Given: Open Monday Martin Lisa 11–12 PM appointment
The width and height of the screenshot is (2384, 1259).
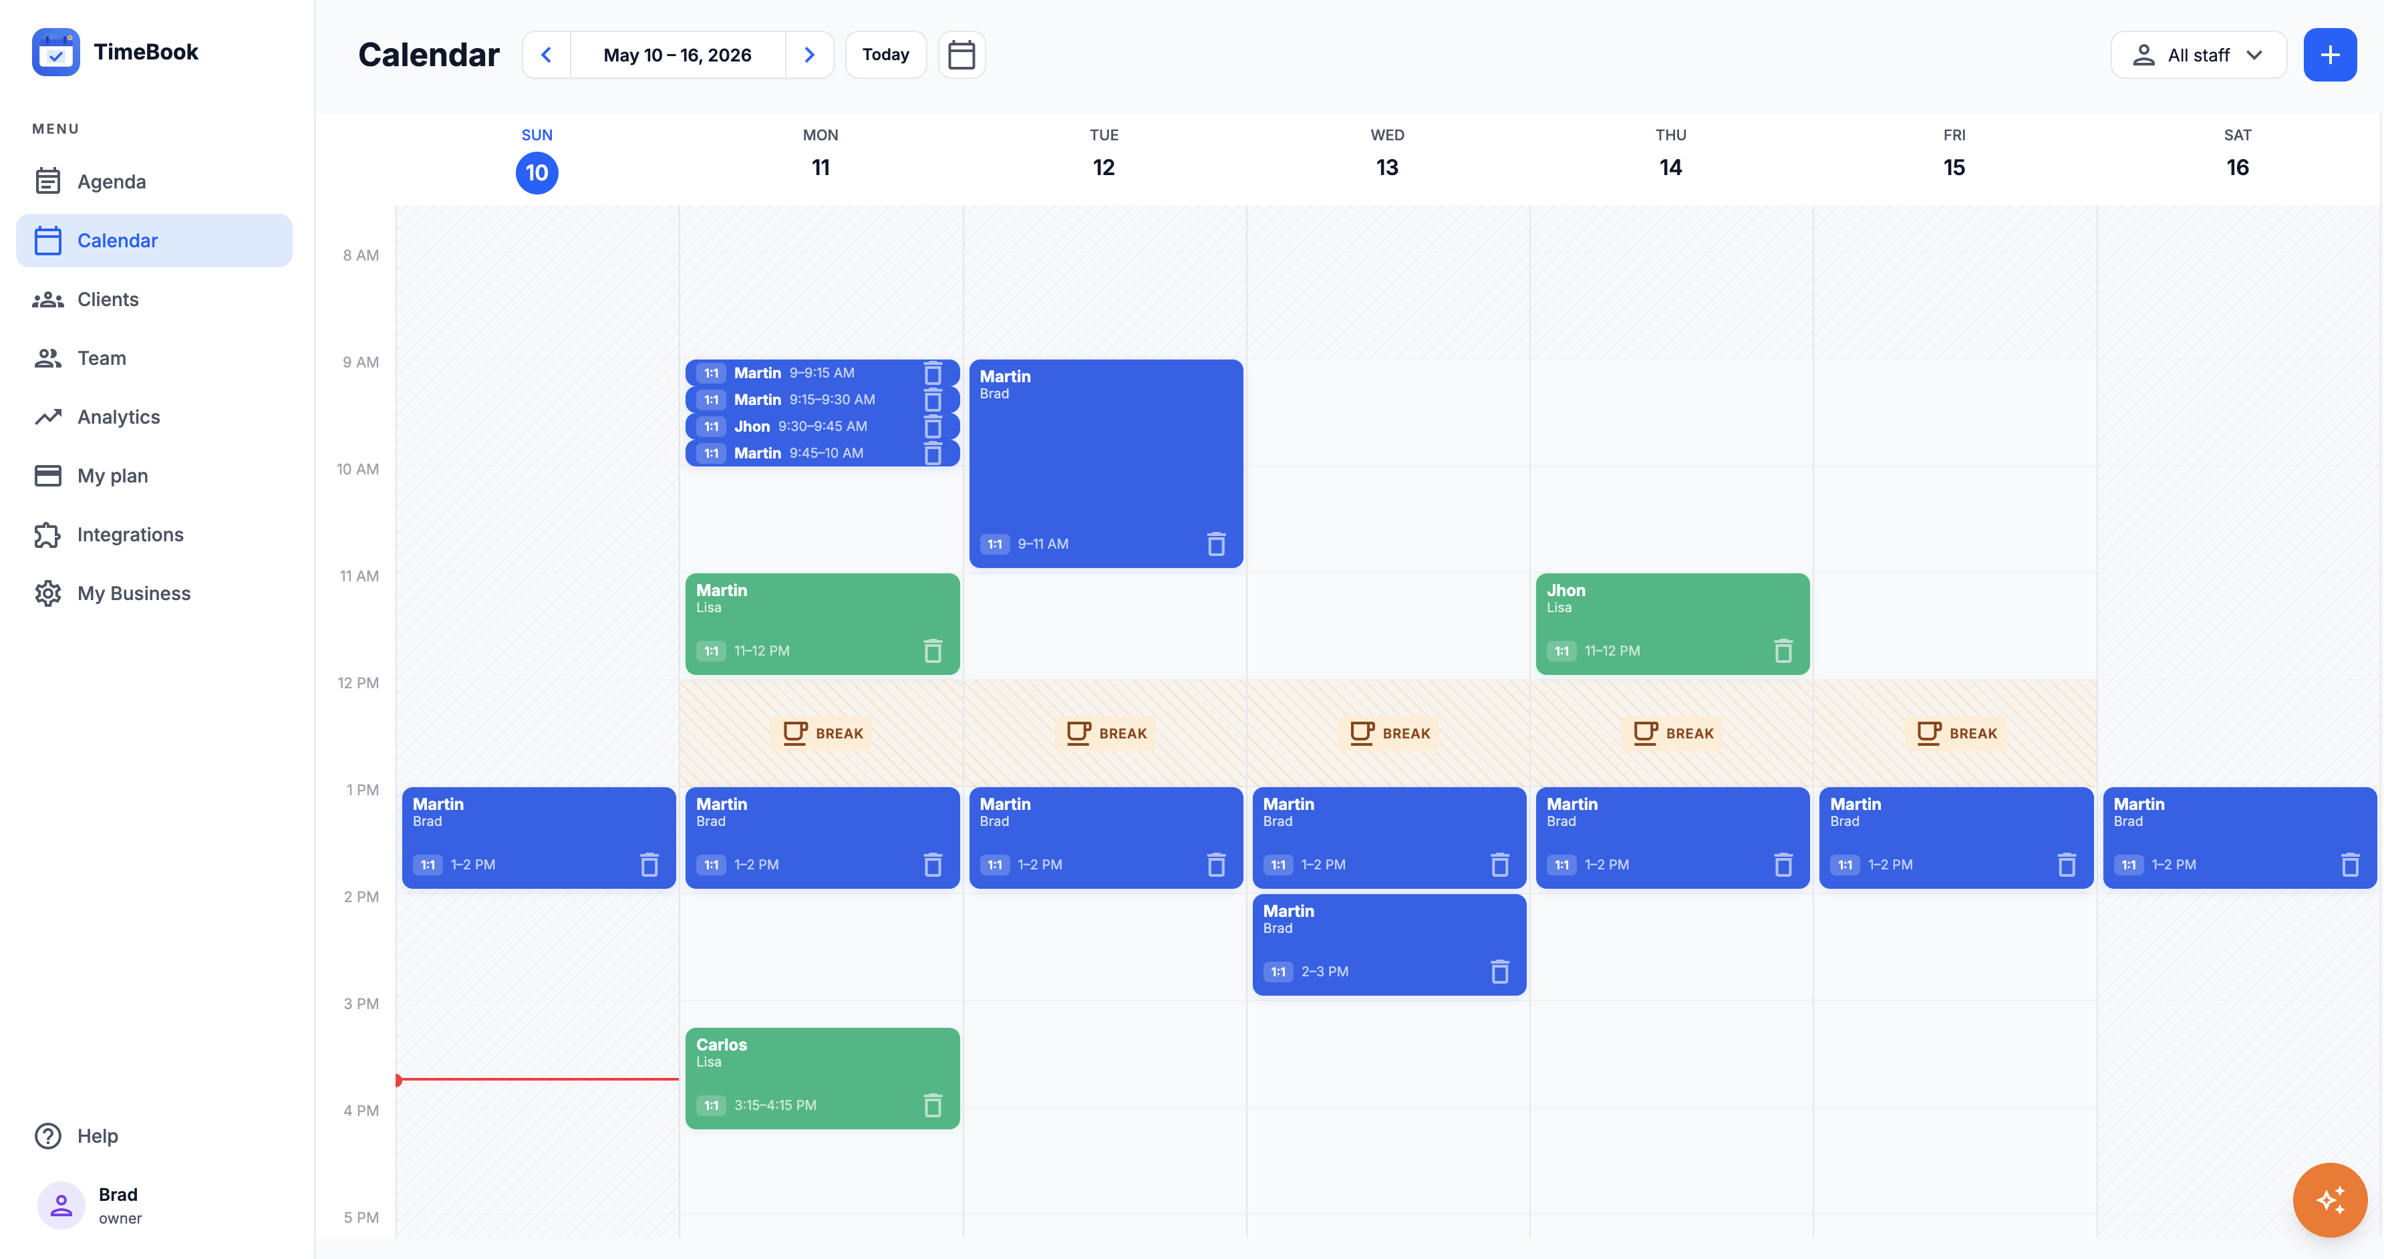Looking at the screenshot, I should pyautogui.click(x=822, y=624).
